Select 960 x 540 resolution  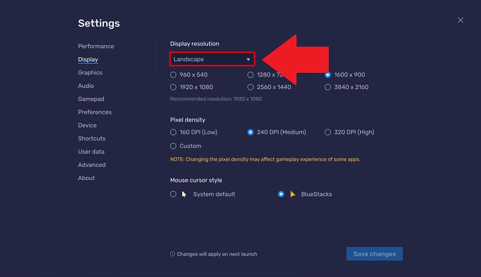pos(174,75)
